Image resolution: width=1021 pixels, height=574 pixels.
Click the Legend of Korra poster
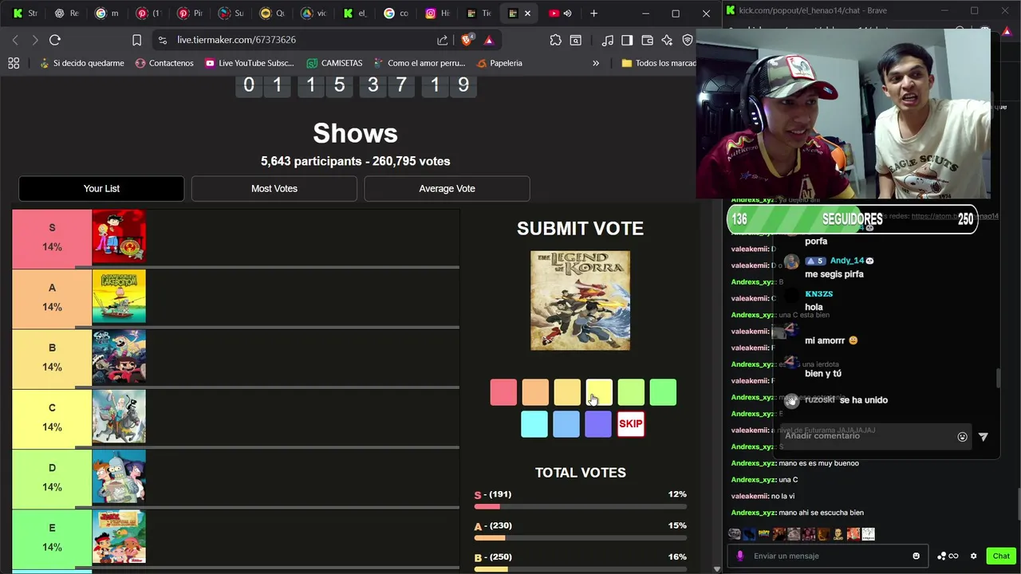coord(580,301)
